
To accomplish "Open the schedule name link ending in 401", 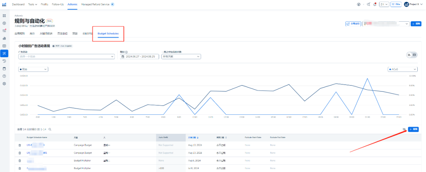I will tap(37, 153).
